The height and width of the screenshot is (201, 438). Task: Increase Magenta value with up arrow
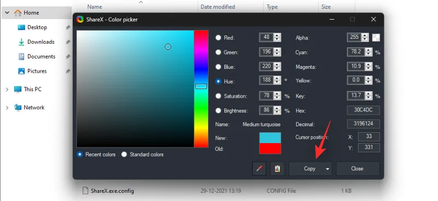368,64
